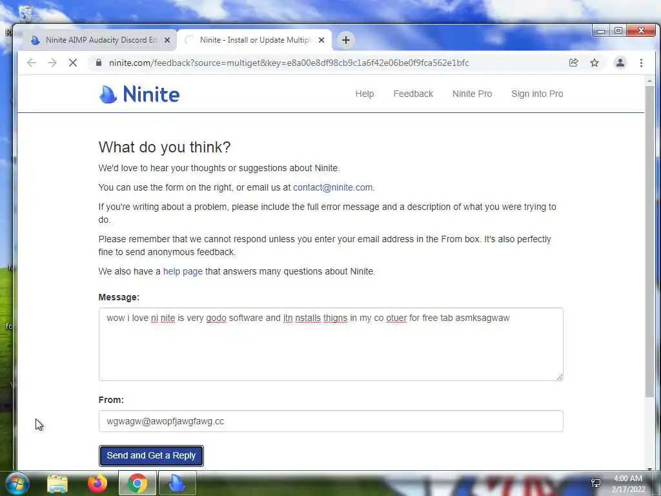Open the Feedback nav link
This screenshot has width=661, height=496.
[x=413, y=94]
